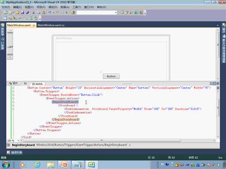Open Internet Explorer from the taskbar
The height and width of the screenshot is (169, 226).
click(37, 165)
